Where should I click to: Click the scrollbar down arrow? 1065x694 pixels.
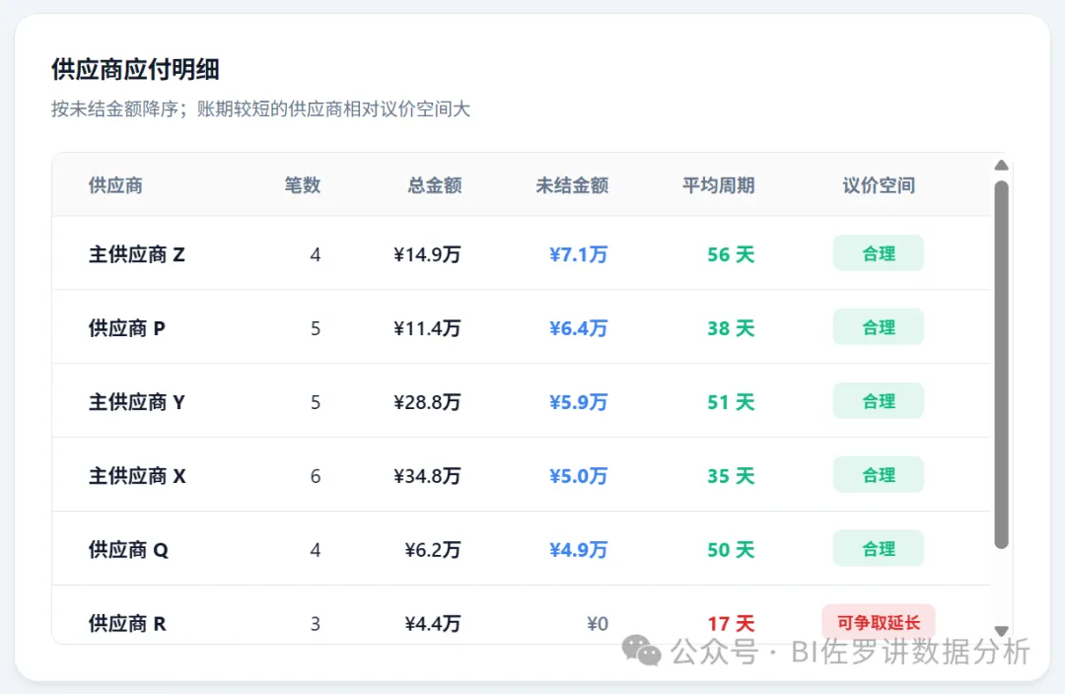pos(1001,631)
